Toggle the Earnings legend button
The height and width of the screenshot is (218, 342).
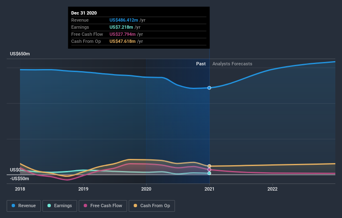point(60,206)
